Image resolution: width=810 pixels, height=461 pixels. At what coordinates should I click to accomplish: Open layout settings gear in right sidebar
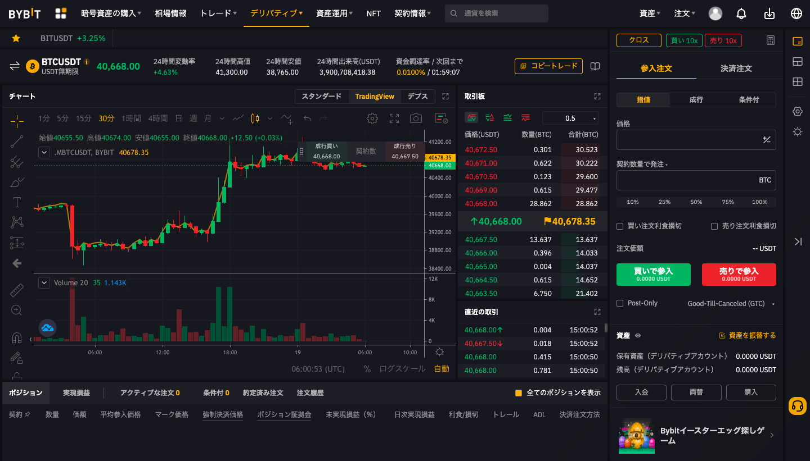tap(797, 111)
